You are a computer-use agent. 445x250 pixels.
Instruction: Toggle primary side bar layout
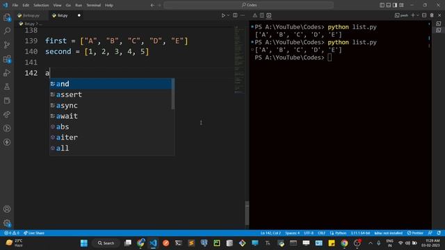click(x=382, y=5)
